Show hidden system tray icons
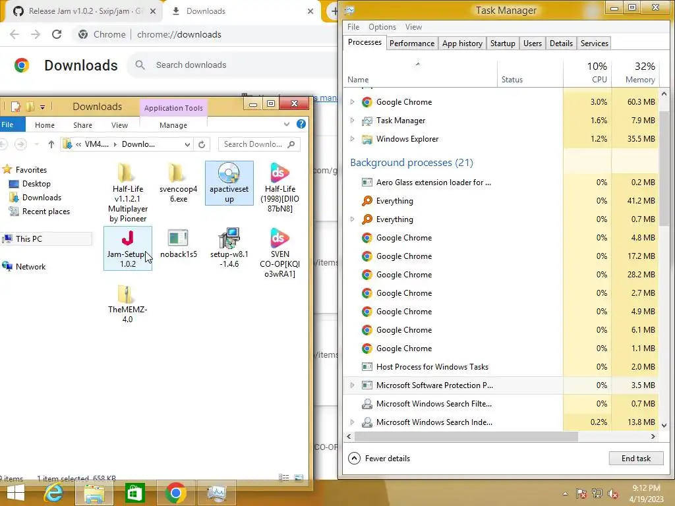The image size is (675, 506). (565, 493)
